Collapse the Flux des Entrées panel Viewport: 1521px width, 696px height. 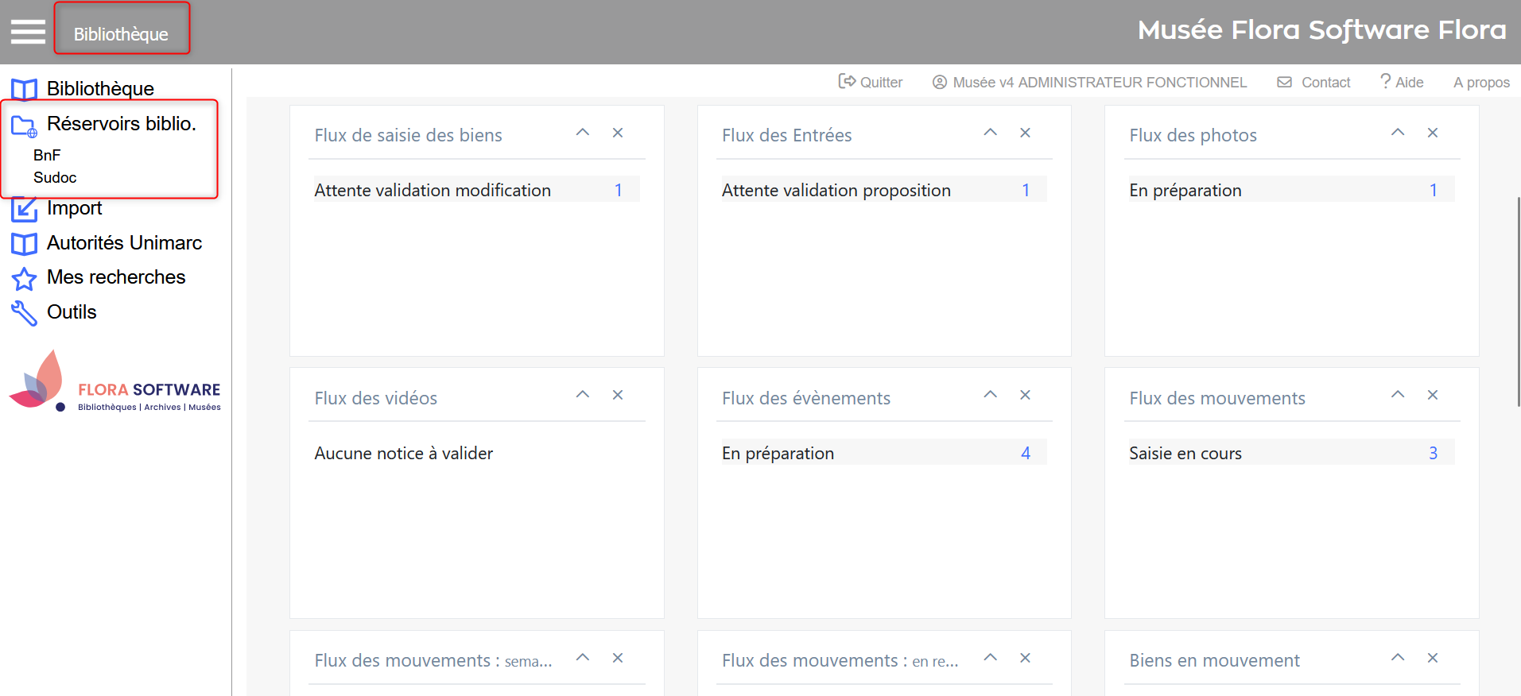[990, 133]
